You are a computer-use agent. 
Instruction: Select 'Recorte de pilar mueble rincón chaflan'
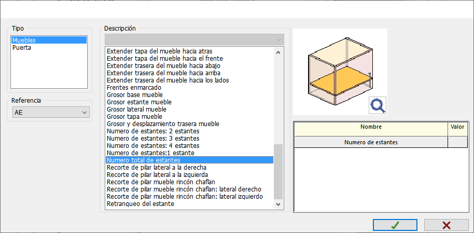189,182
